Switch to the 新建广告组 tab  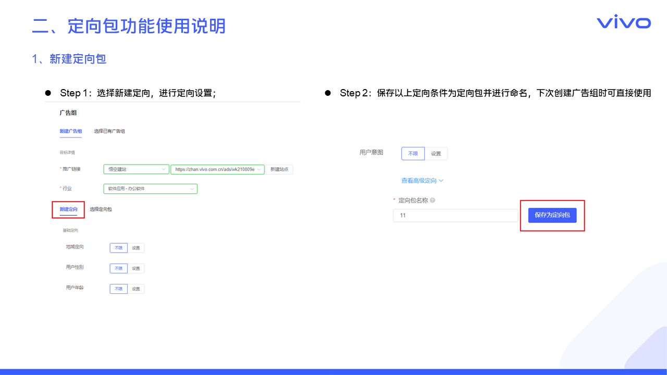70,131
